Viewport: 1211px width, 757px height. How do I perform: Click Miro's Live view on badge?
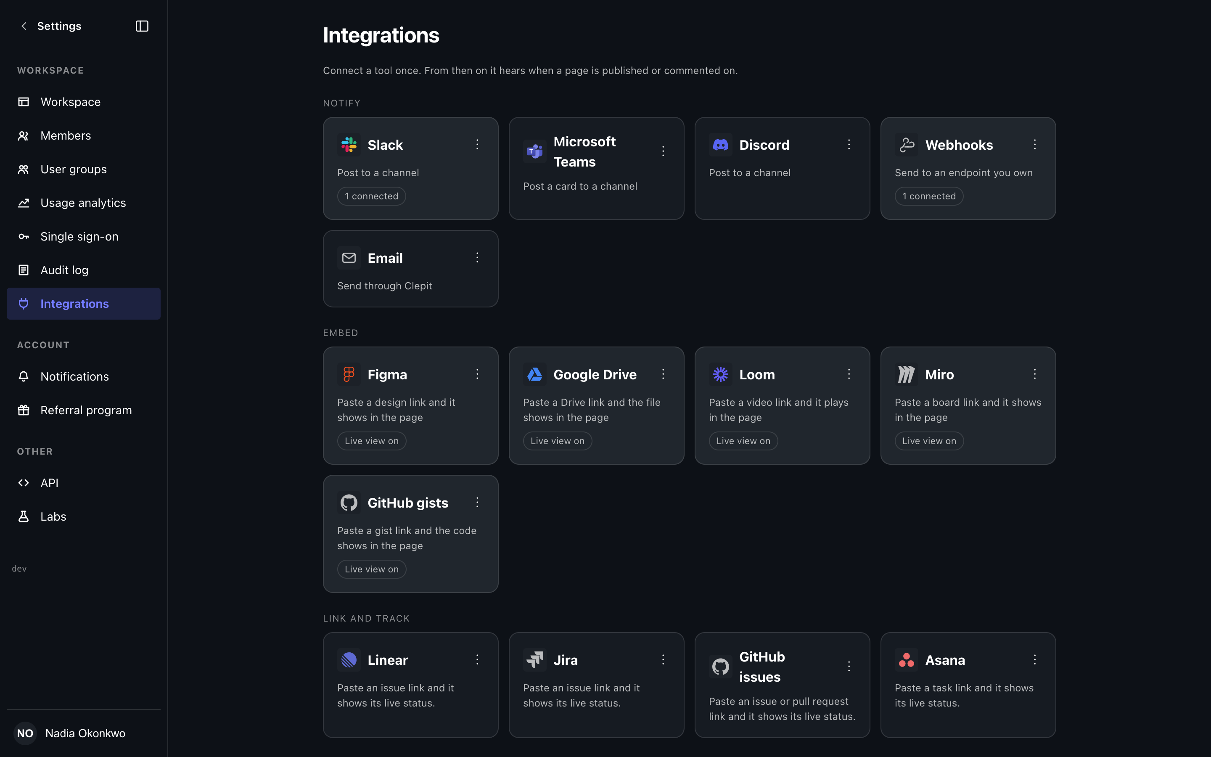[x=929, y=441]
